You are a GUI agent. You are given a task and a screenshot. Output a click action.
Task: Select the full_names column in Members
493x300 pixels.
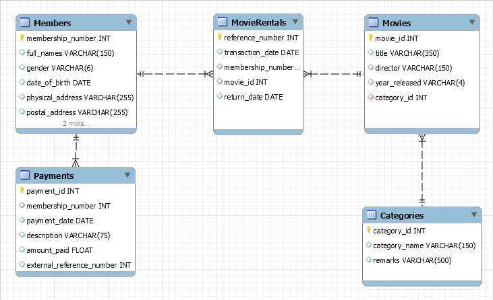[61, 53]
